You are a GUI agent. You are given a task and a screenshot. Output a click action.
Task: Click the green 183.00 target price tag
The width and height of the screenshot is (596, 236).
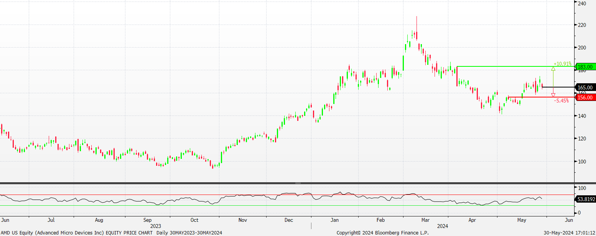(586, 67)
